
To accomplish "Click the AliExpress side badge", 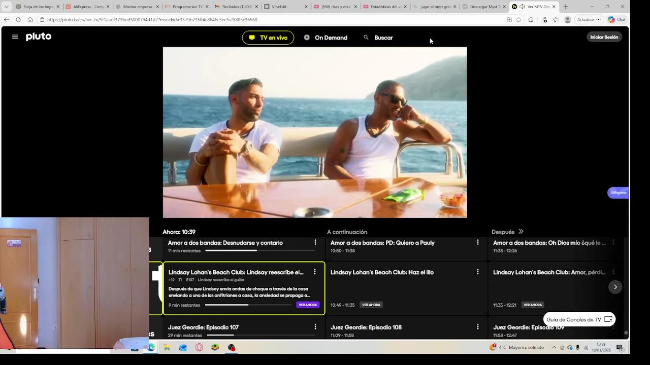I will pos(618,193).
